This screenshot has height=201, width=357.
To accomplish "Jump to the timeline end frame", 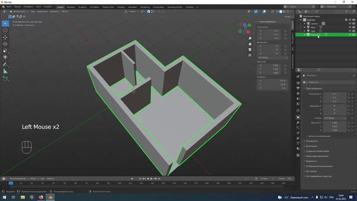I will pyautogui.click(x=159, y=179).
